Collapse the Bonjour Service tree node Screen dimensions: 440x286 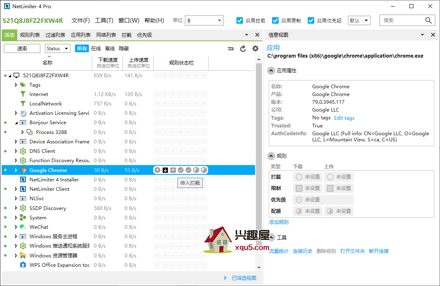[x=16, y=123]
